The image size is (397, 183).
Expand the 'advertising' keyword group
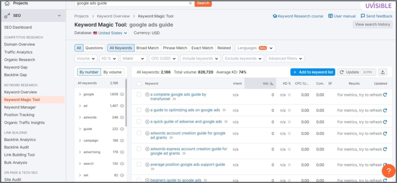(80, 152)
